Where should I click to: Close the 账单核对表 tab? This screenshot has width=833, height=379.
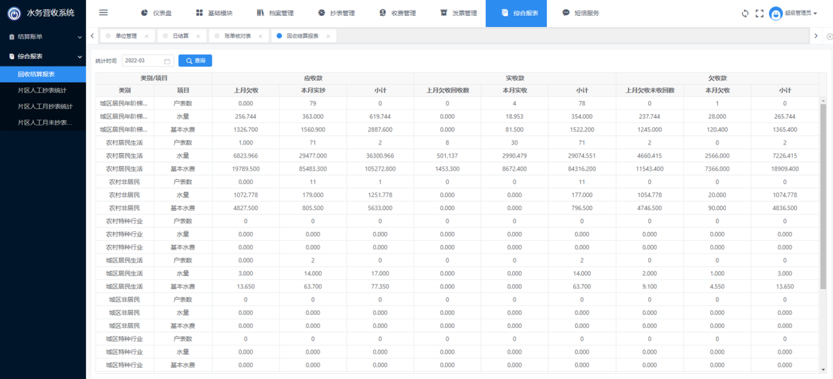(x=260, y=36)
